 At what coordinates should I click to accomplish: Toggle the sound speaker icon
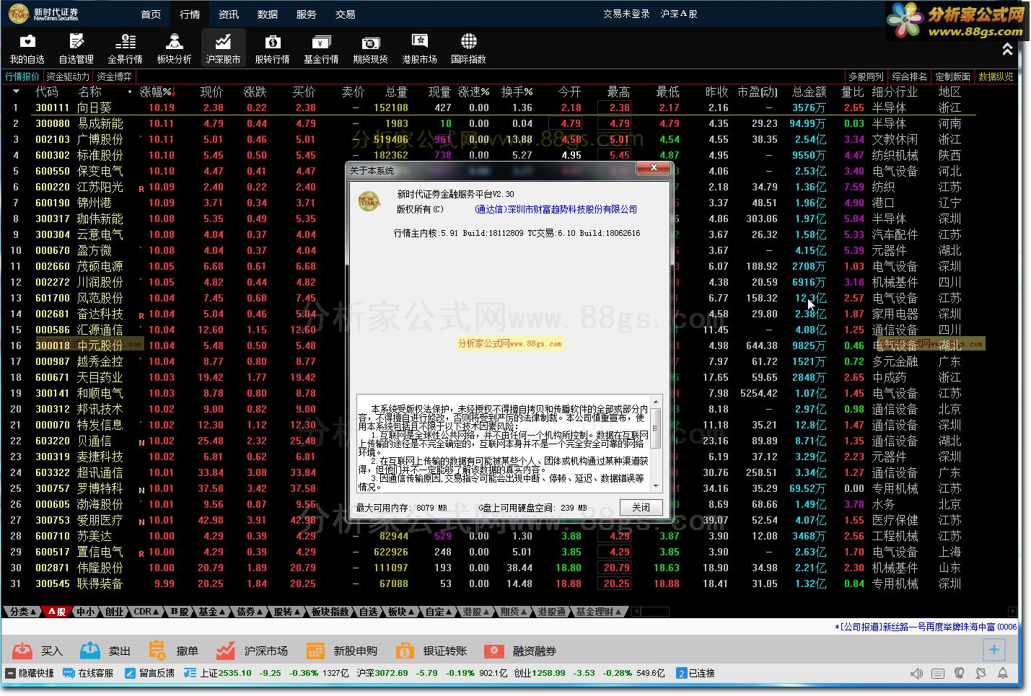point(916,673)
